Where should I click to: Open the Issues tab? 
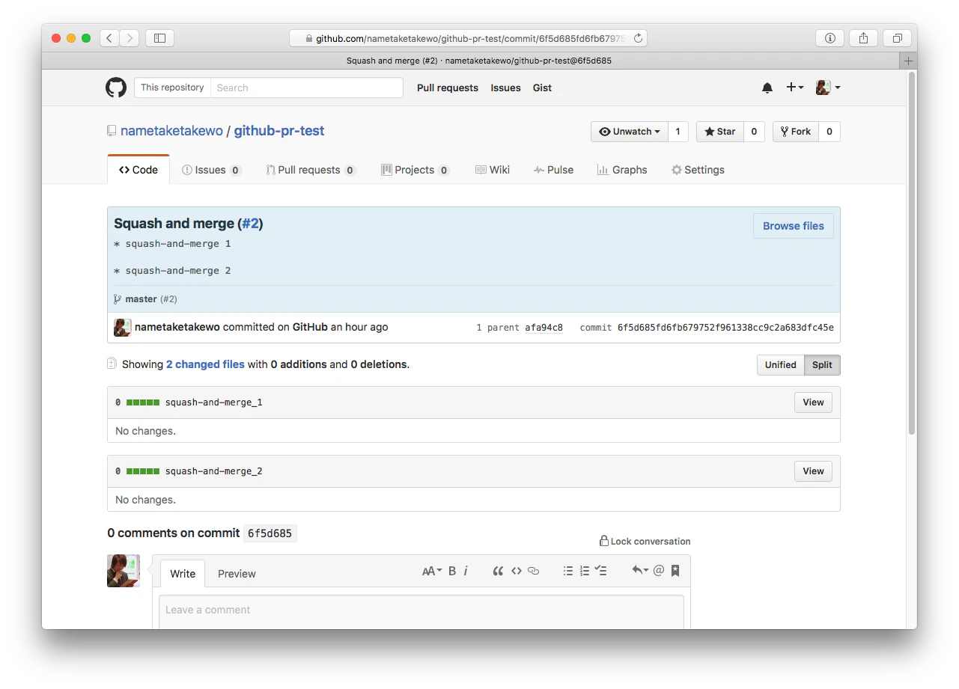coord(211,170)
